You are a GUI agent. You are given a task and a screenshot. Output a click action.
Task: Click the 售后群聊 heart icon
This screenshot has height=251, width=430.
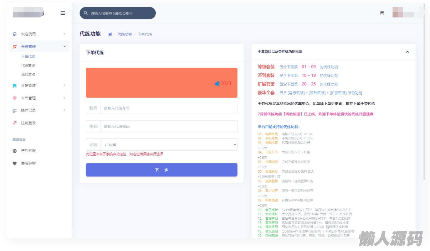(x=14, y=163)
